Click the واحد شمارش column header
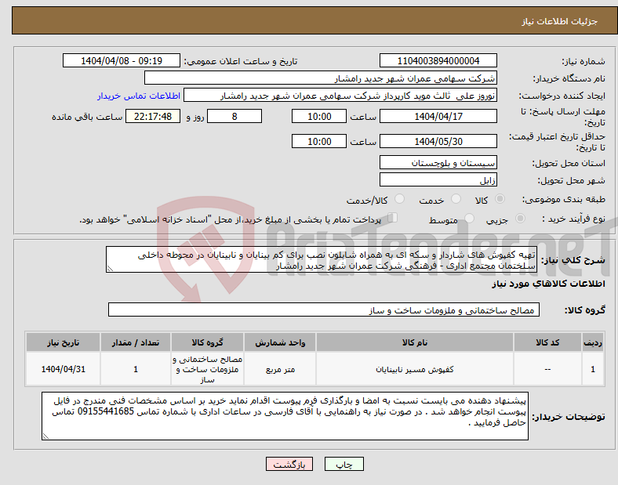This screenshot has height=485, width=618. pos(280,342)
